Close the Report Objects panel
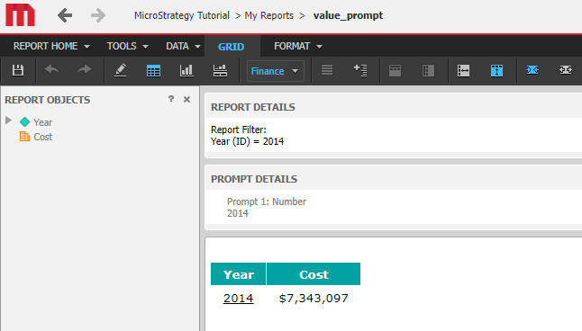The width and height of the screenshot is (582, 331). click(x=186, y=99)
